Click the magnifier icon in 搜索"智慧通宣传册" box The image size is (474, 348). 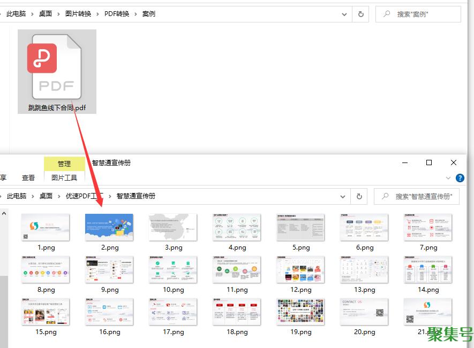[385, 196]
